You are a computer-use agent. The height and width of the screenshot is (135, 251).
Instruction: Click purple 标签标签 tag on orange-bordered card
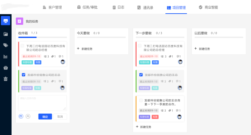pyautogui.click(x=144, y=117)
